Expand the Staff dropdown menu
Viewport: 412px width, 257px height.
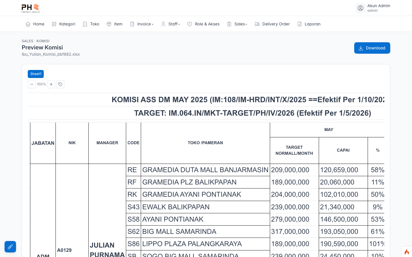(x=171, y=24)
